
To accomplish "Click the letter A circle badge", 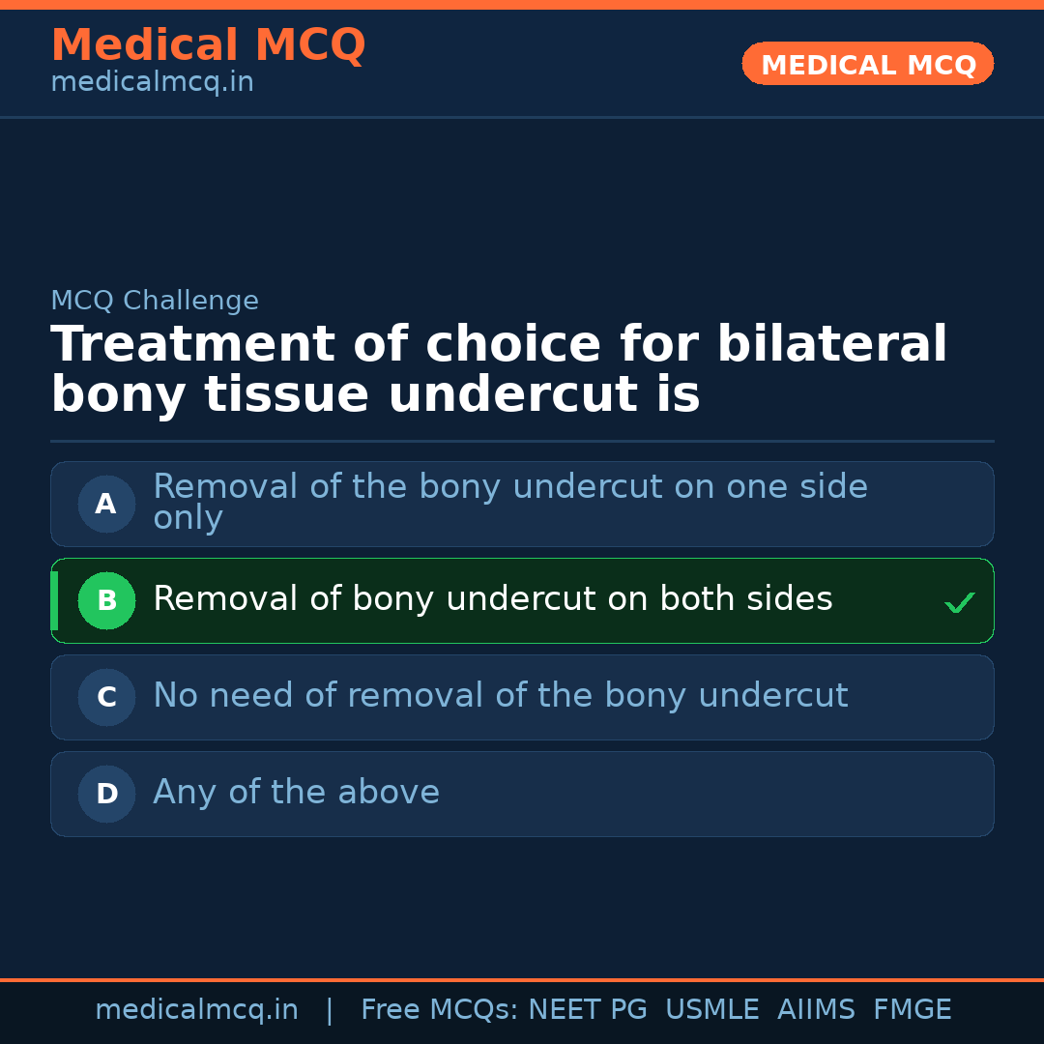I will point(106,504).
